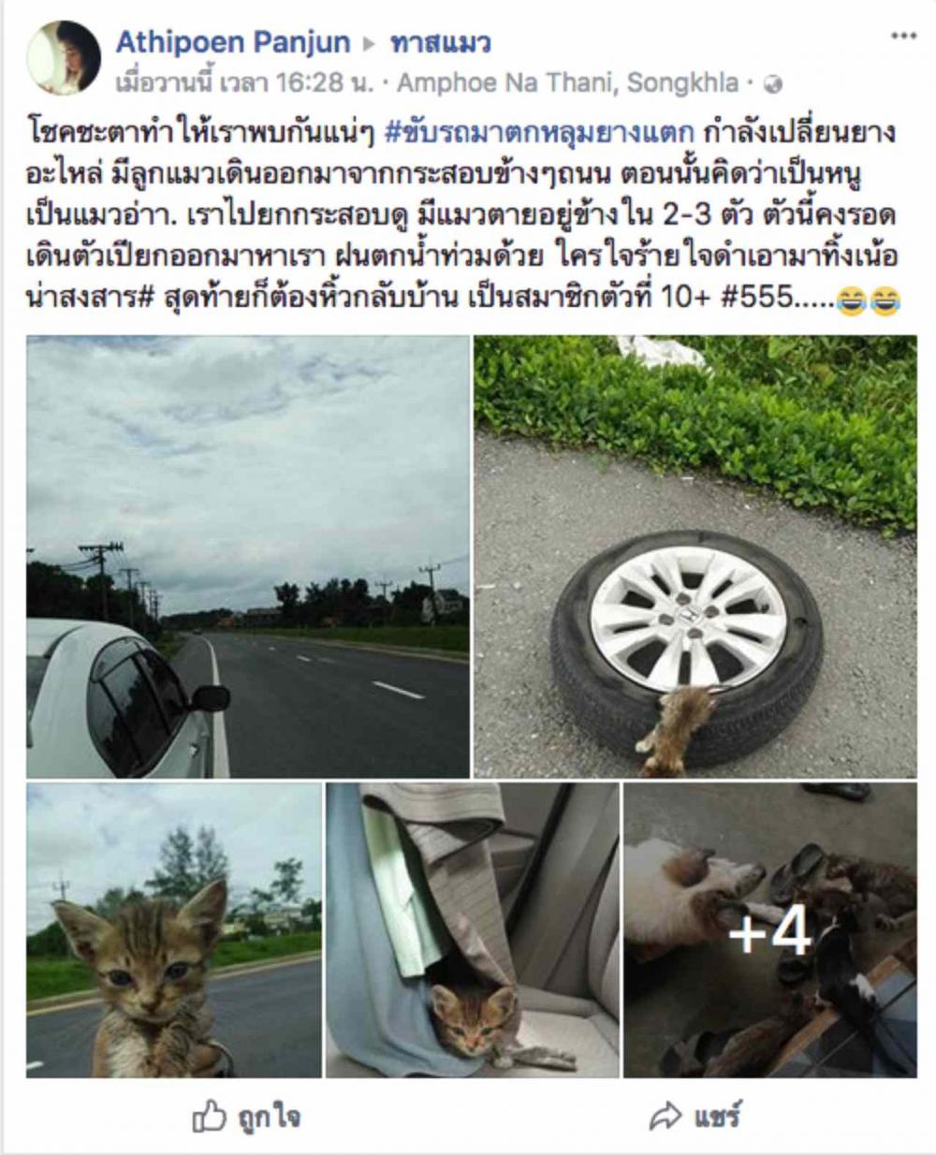View the +4 more photos thumbnail

point(770,930)
